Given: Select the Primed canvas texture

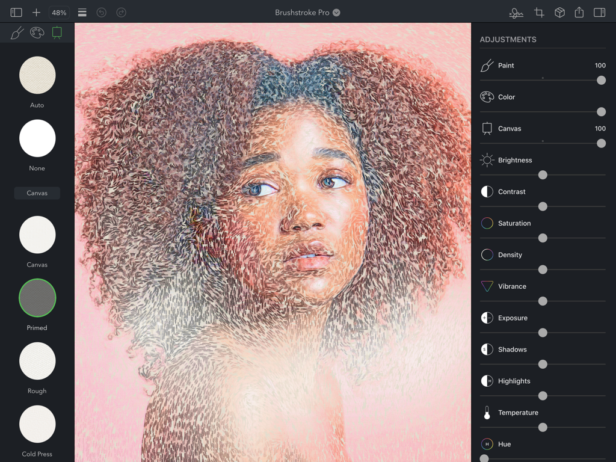Looking at the screenshot, I should (x=37, y=298).
